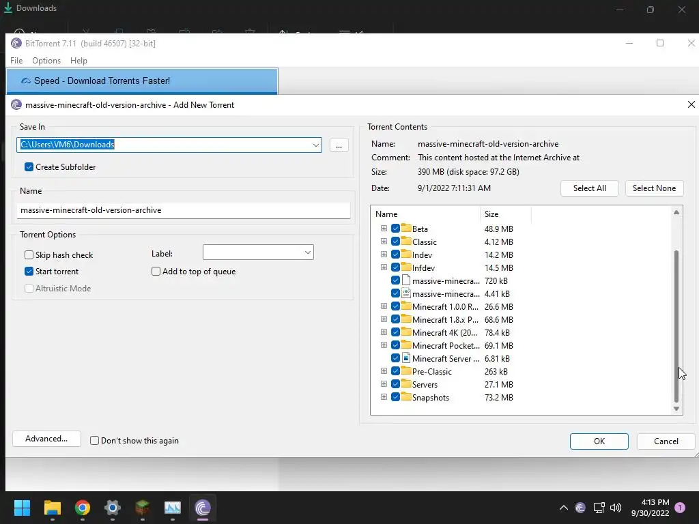
Task: Open BitTorrent File menu
Action: point(16,61)
